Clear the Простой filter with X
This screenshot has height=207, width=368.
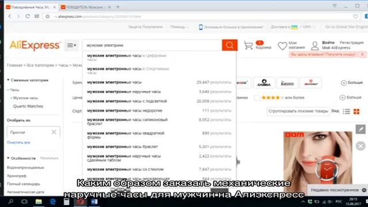tap(53, 132)
